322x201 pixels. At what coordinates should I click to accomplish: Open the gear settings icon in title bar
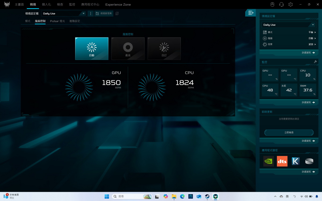(290, 5)
